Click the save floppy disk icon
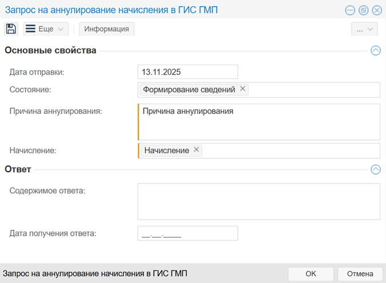Viewport: 386px width, 283px height. 11,29
